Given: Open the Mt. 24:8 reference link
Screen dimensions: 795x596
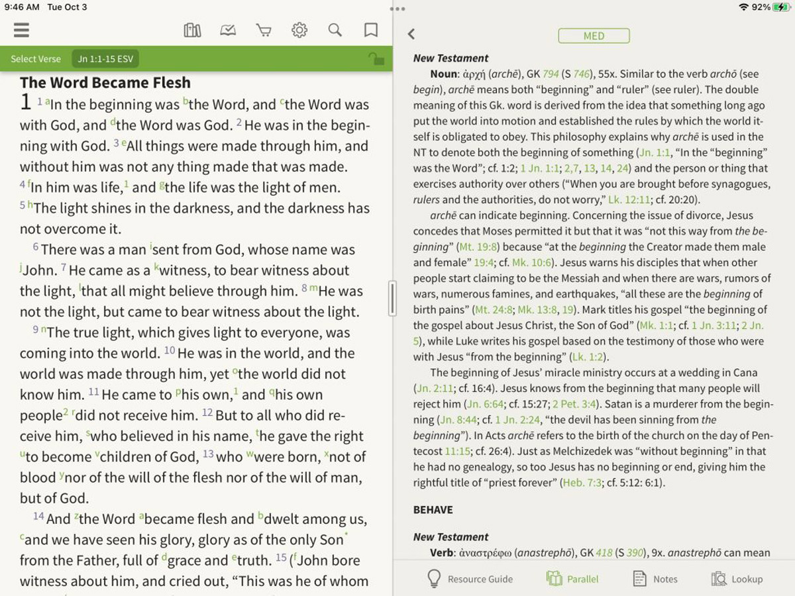Looking at the screenshot, I should coord(494,309).
